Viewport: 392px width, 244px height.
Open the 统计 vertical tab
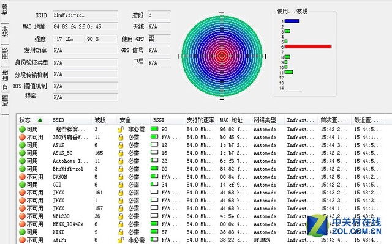tap(5, 32)
